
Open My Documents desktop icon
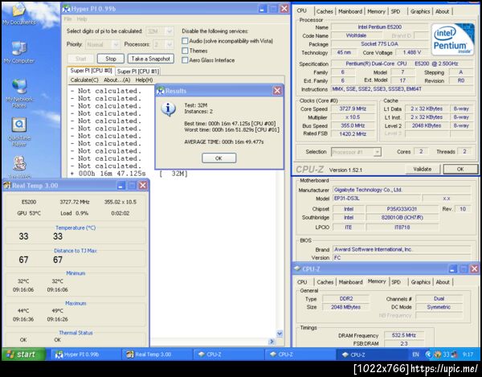point(19,14)
